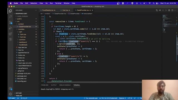Expand the foodDetails folder
The height and width of the screenshot is (100, 178).
(23, 45)
